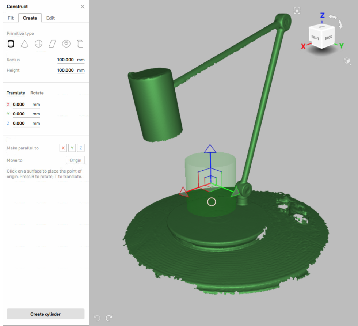Screen dimensions: 358x326
Task: Rotate view counterclockwise arrow
Action: point(333,17)
